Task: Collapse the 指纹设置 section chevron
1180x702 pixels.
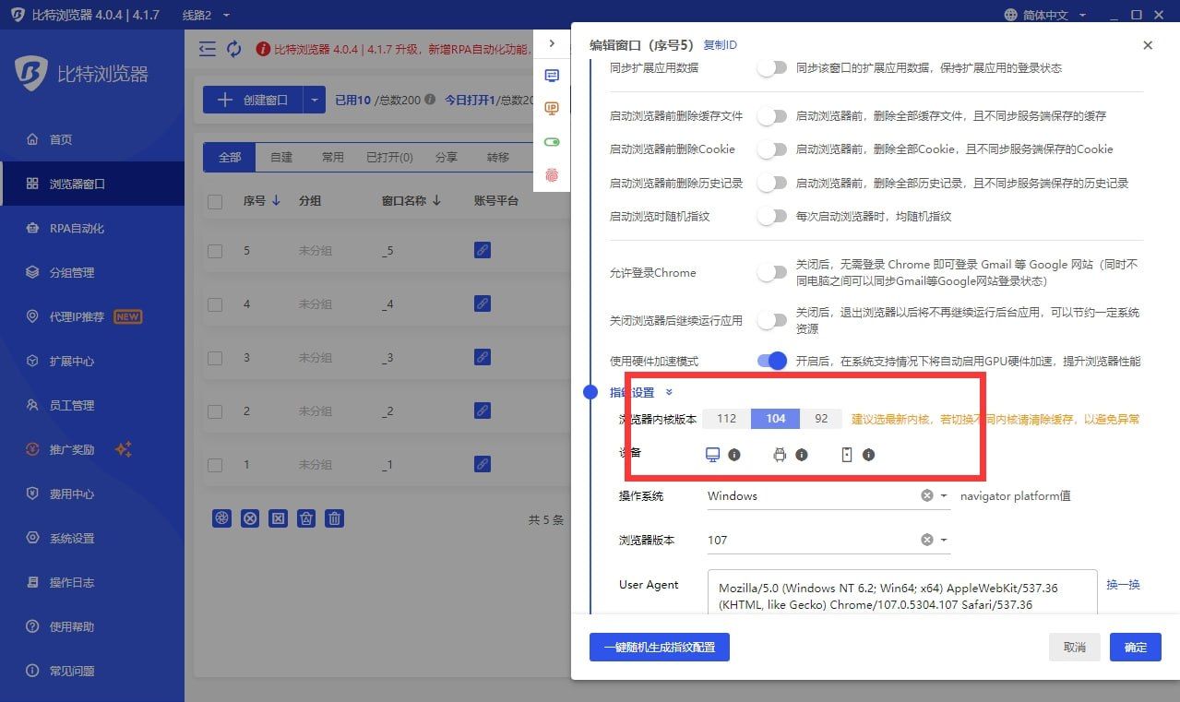Action: pyautogui.click(x=669, y=393)
